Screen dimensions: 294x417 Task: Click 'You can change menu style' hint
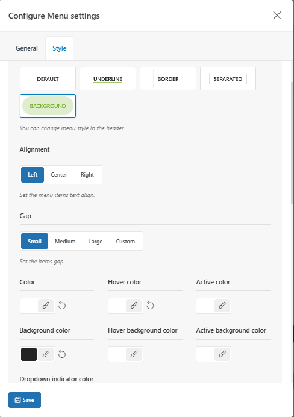click(x=72, y=128)
